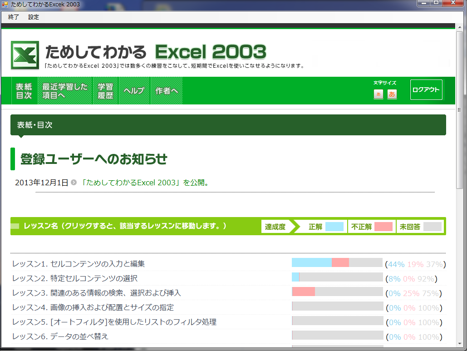Open the 最近学習した項目へ tab

coord(65,91)
